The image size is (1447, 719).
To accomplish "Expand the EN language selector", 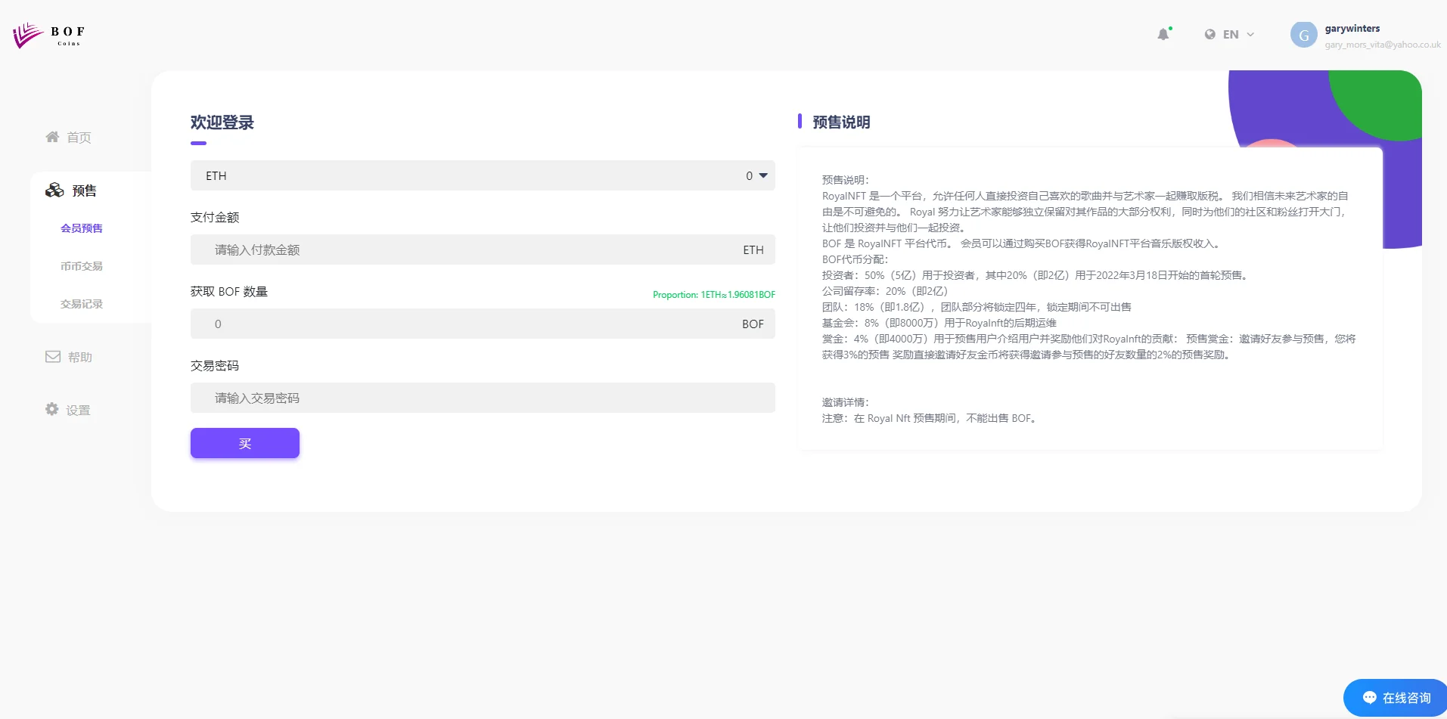I will pos(1230,35).
